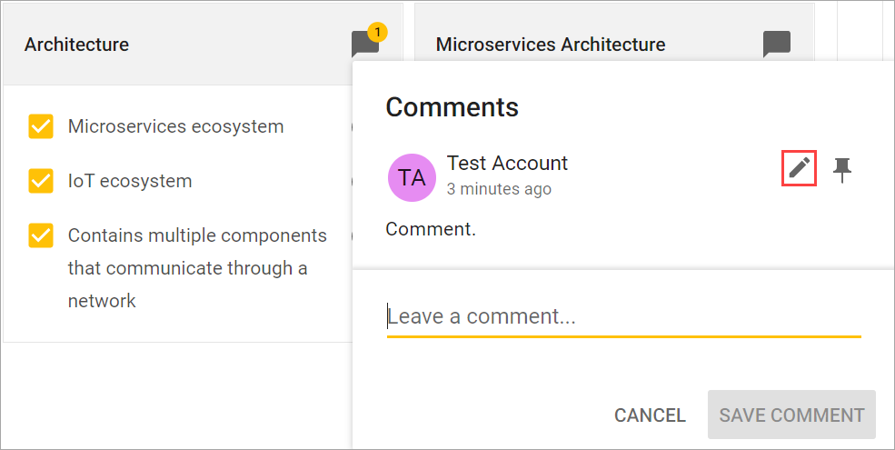Click the Test Account author name
This screenshot has height=450, width=895.
coord(507,163)
